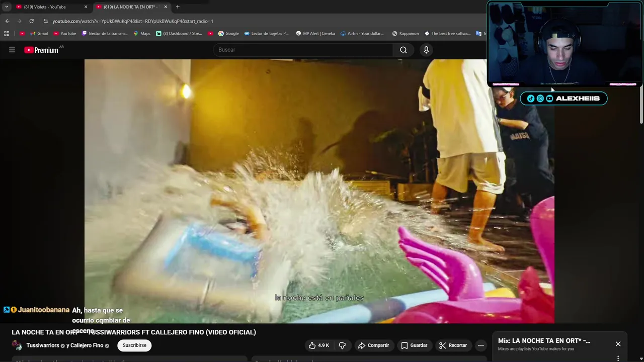Save video with Guardar button

pos(414,345)
